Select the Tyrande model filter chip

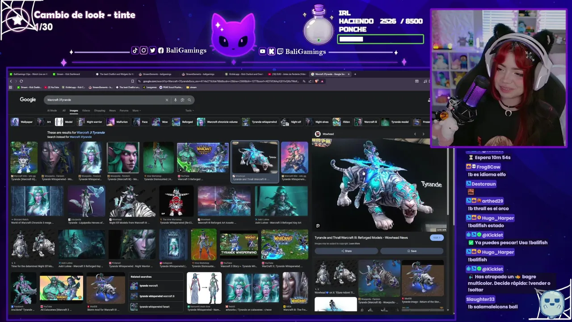[x=395, y=122]
